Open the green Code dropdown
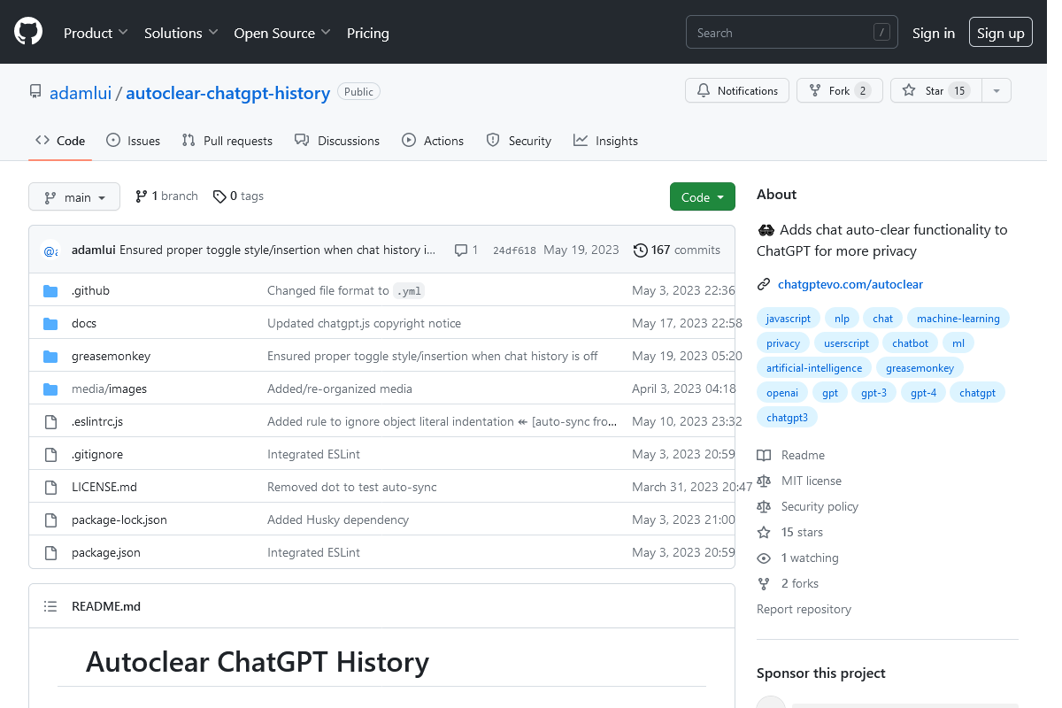1062x708 pixels. coord(702,196)
